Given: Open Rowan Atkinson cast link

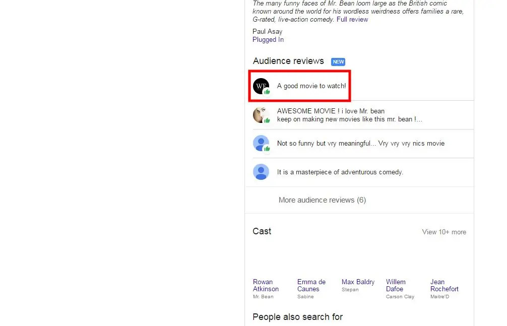Looking at the screenshot, I should tap(266, 285).
